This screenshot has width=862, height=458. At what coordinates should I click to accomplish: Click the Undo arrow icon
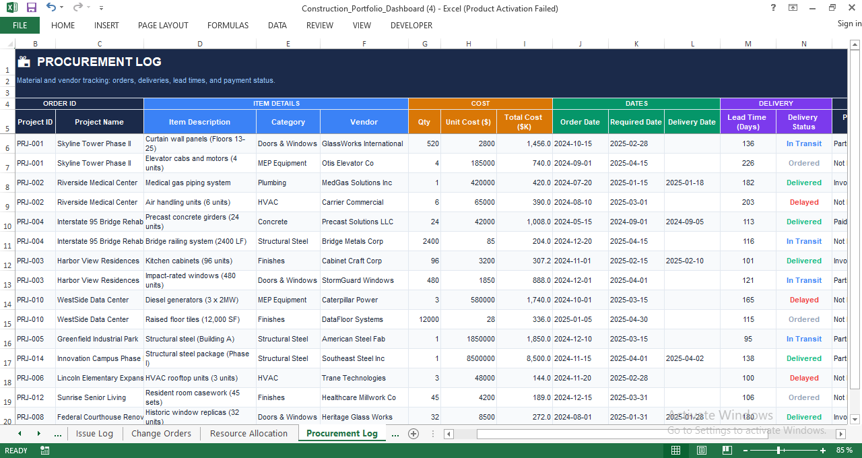point(51,8)
